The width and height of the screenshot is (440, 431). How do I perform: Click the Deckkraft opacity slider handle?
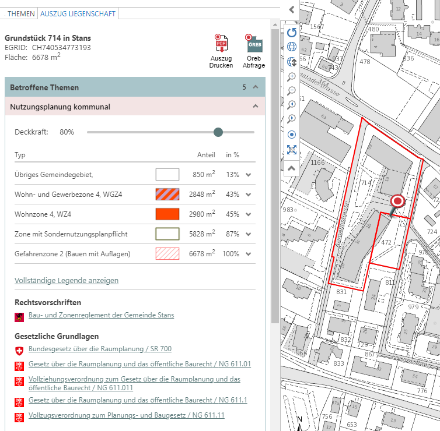coord(218,132)
